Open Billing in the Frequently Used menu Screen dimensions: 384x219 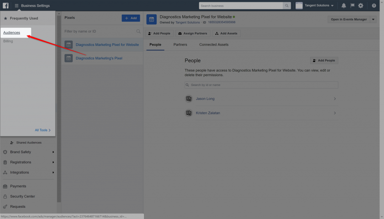[8, 41]
